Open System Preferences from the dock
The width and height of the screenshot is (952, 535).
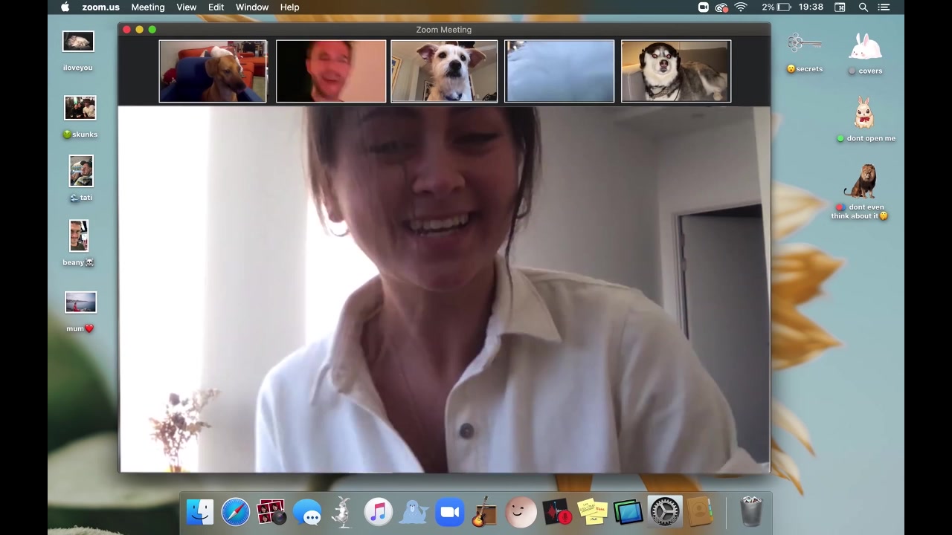coord(664,512)
